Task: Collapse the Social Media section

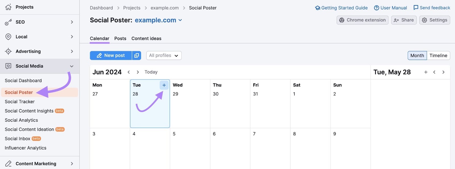Action: tap(72, 66)
